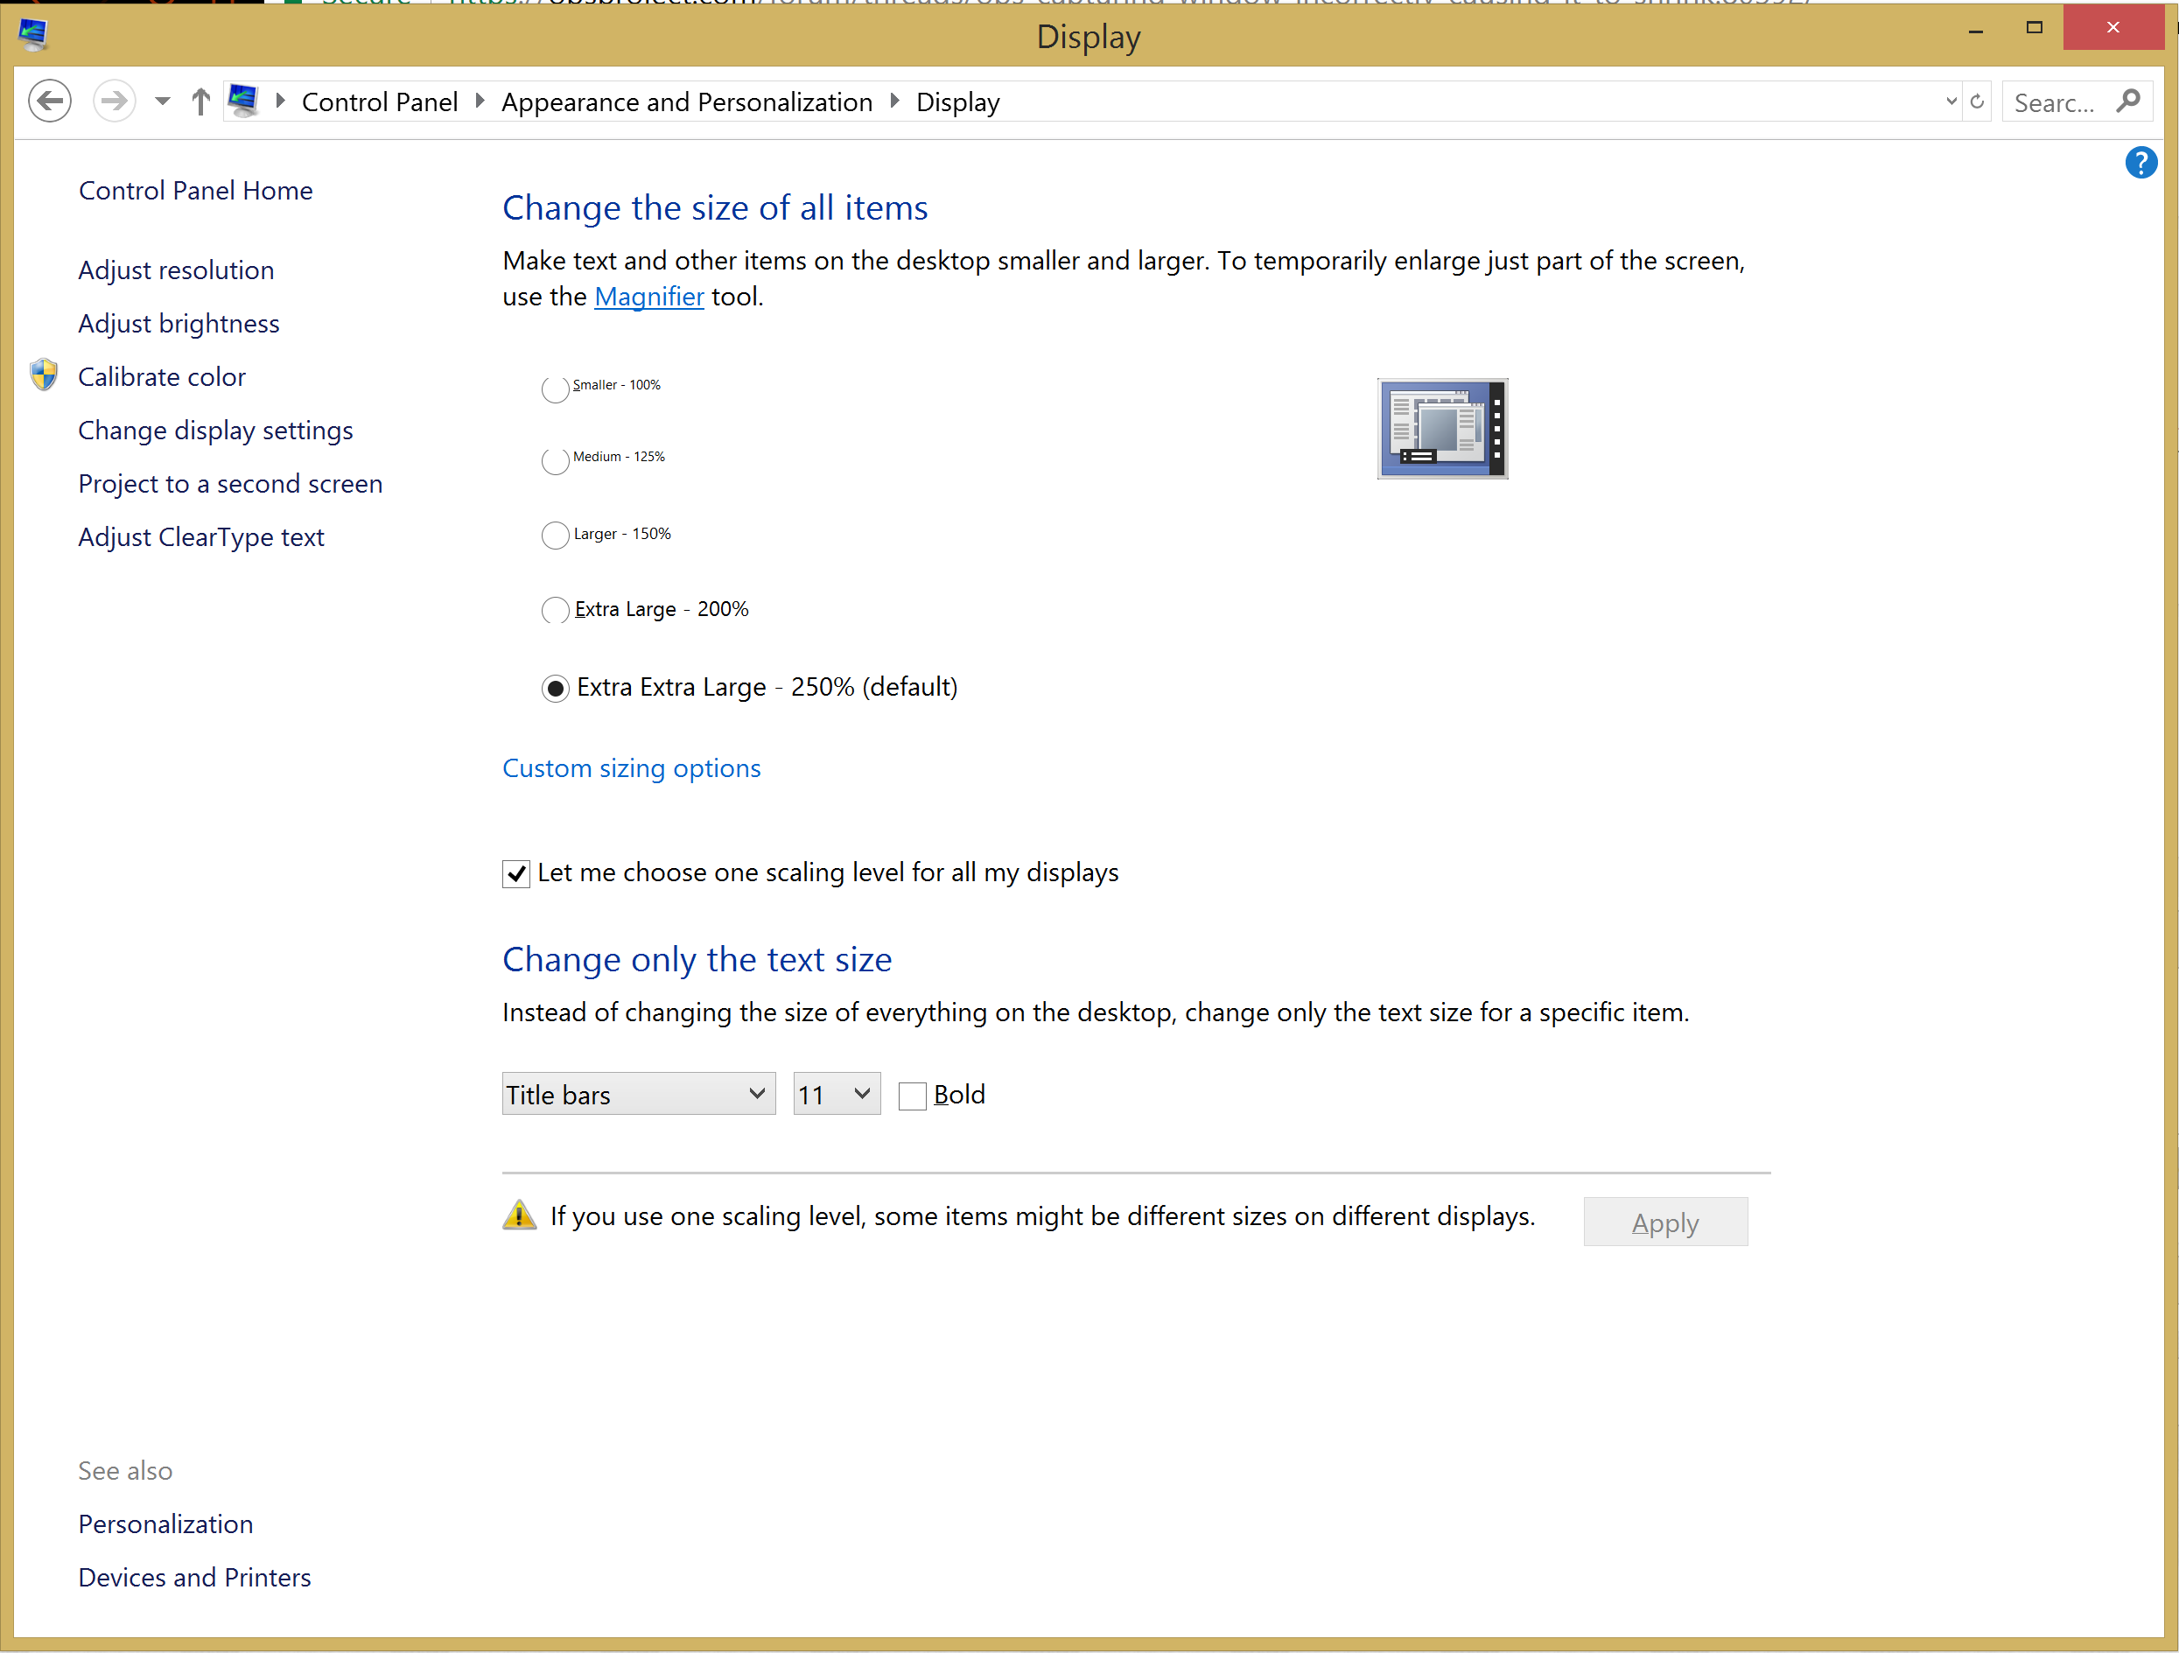The width and height of the screenshot is (2179, 1653).
Task: Select the Extra Large - 200% option
Action: point(556,610)
